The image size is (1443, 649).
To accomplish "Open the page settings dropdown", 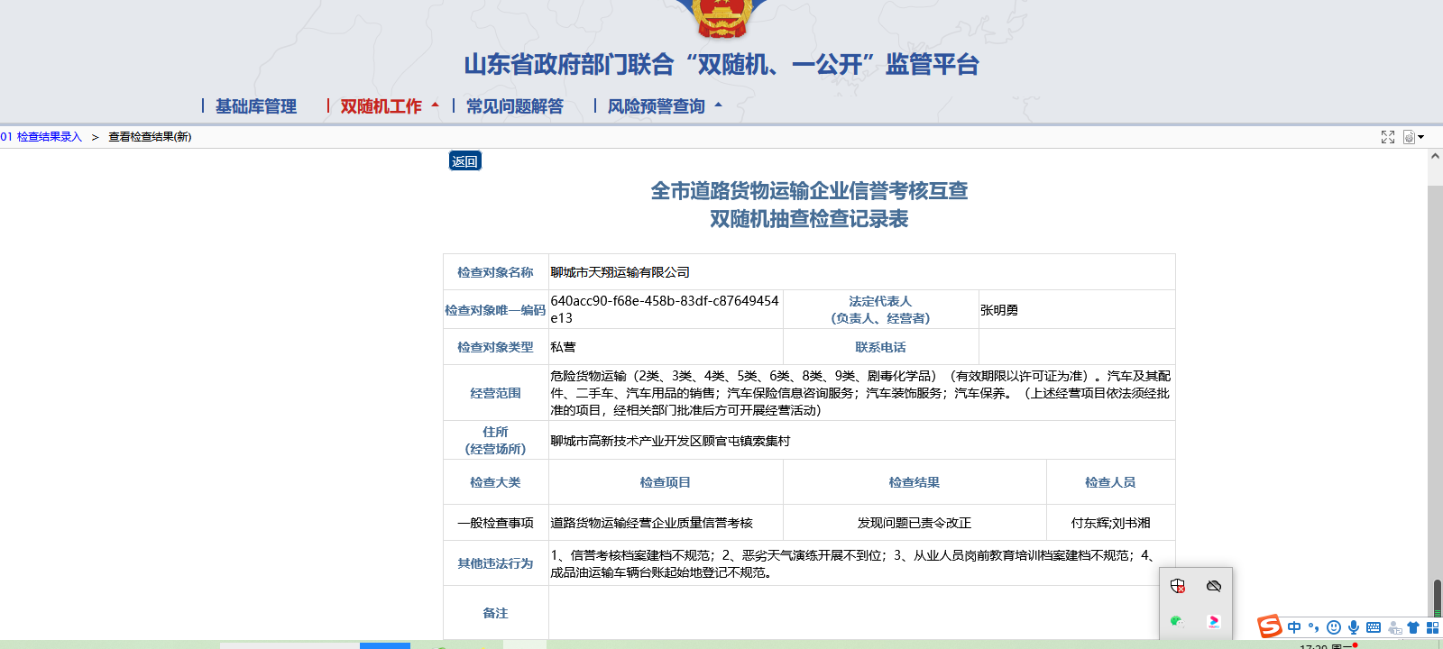I will (1413, 137).
